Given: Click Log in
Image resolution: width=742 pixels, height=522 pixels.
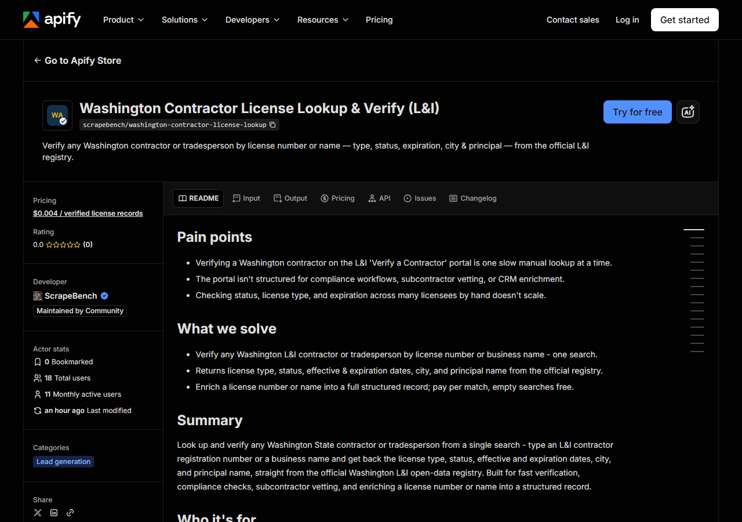Looking at the screenshot, I should point(627,20).
